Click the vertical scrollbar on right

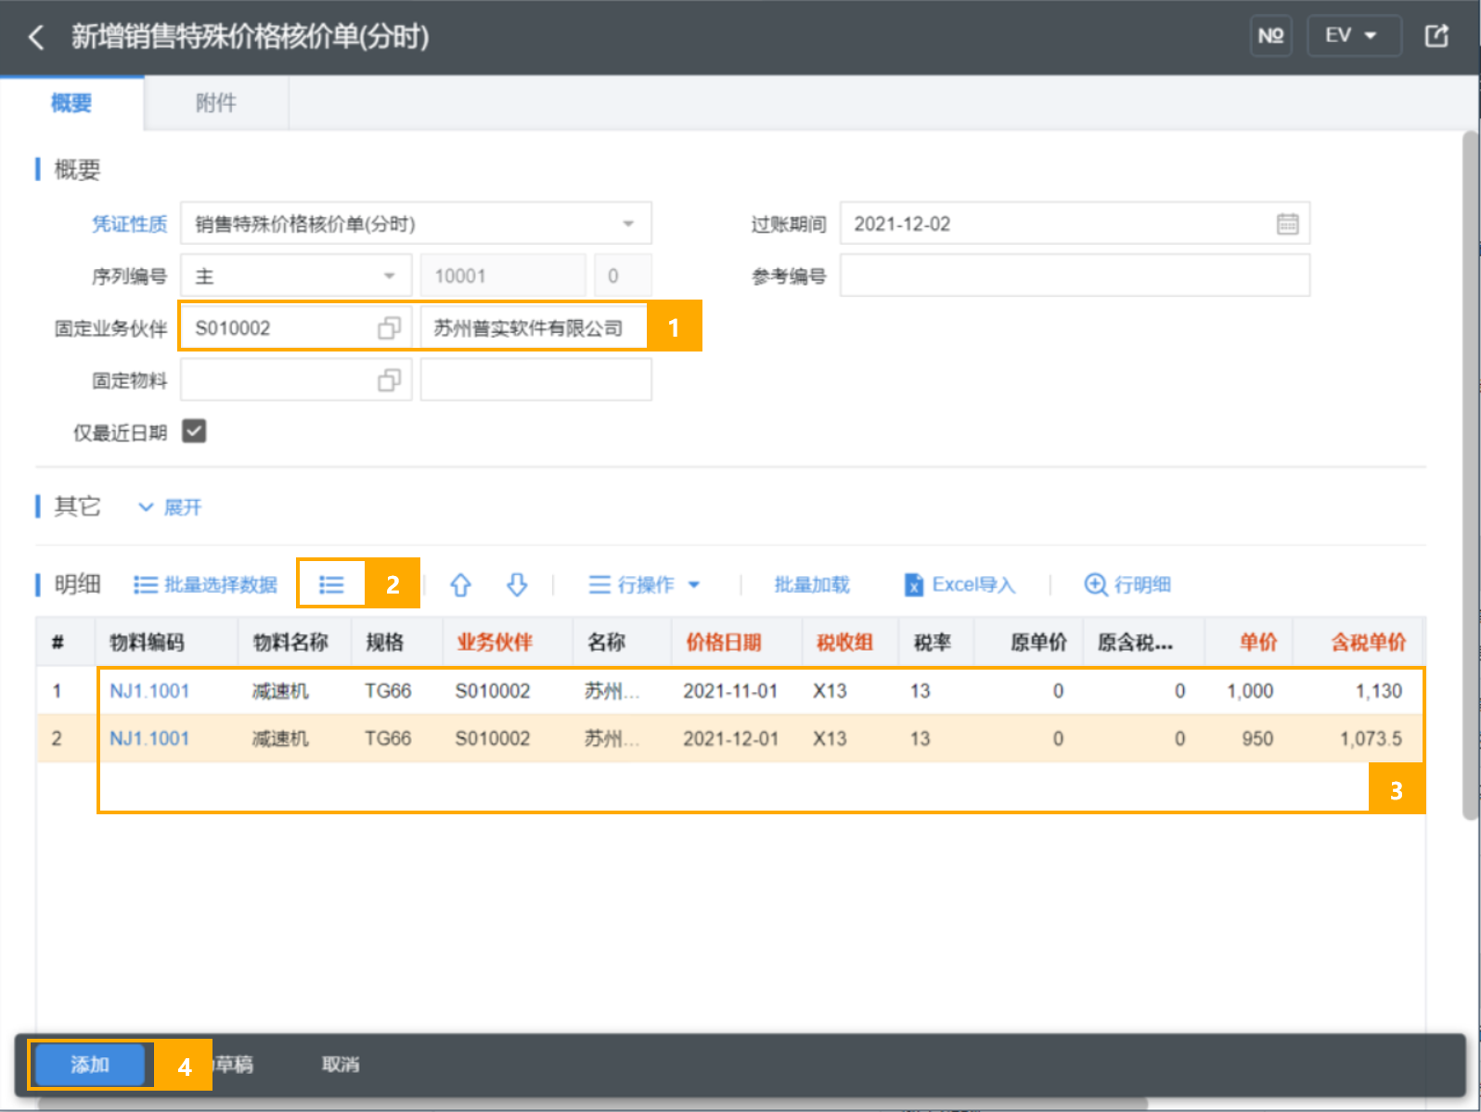1470,475
